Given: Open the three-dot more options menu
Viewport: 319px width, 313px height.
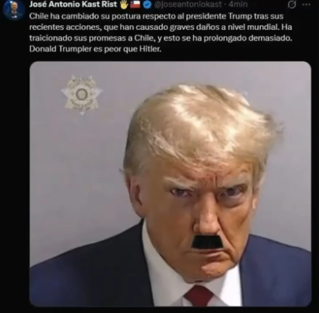Looking at the screenshot, I should [306, 5].
